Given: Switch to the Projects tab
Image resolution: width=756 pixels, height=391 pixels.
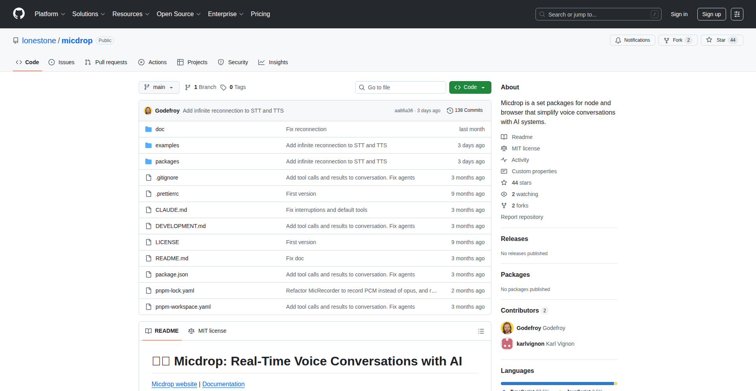Looking at the screenshot, I should click(192, 62).
